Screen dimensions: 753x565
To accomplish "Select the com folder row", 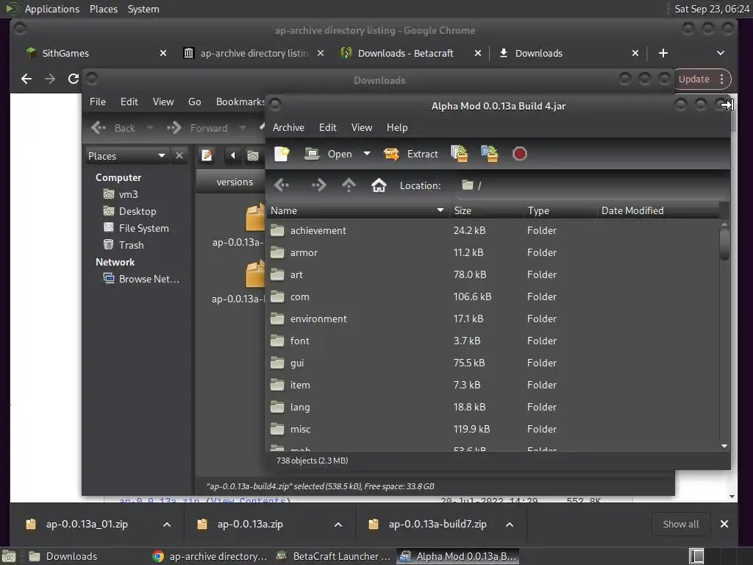I will click(493, 297).
